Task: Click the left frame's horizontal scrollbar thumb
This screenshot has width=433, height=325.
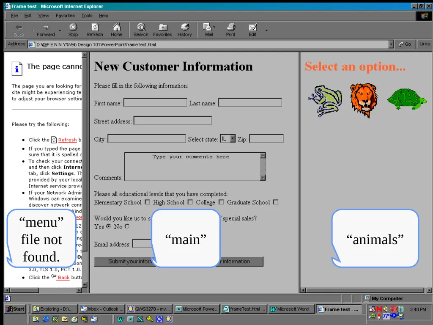Action: [x=24, y=290]
